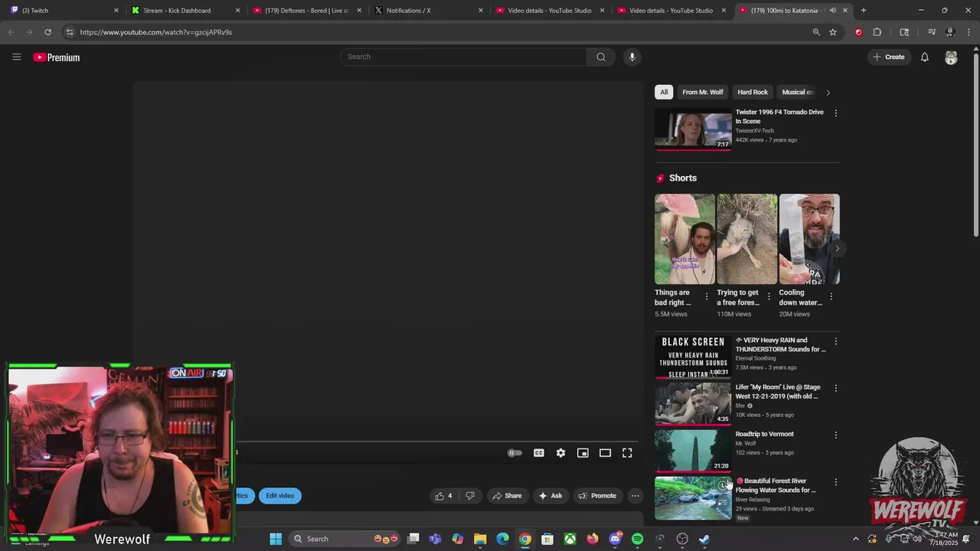Open the YouTube hamburger guide menu
Image resolution: width=980 pixels, height=551 pixels.
tap(16, 57)
